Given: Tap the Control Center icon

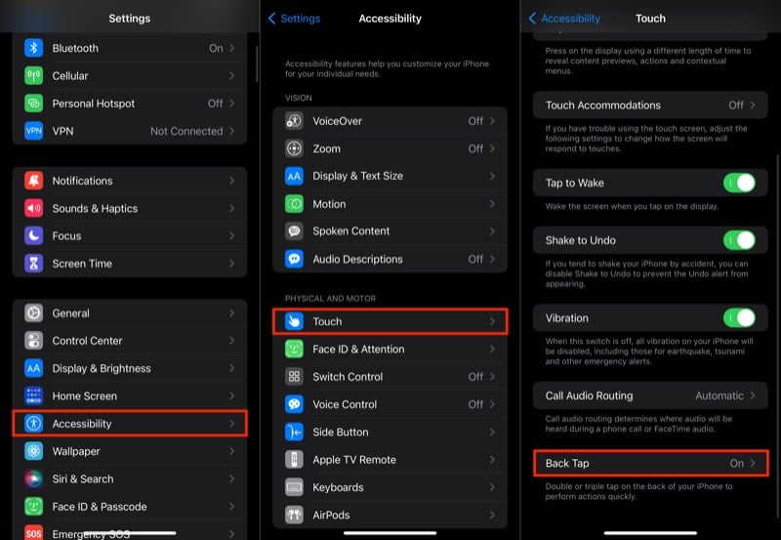Looking at the screenshot, I should point(34,341).
